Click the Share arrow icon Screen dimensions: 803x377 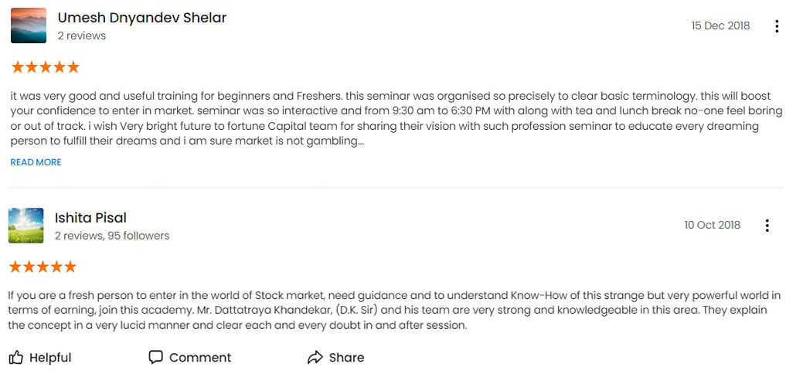pyautogui.click(x=315, y=358)
